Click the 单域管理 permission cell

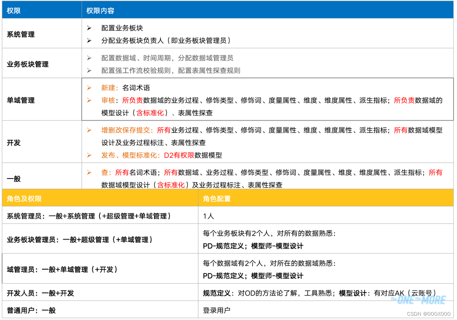21,100
